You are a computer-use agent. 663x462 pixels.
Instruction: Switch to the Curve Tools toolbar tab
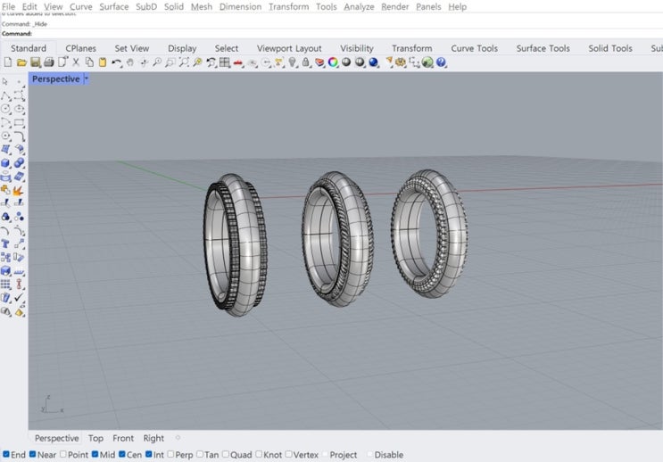tap(474, 48)
